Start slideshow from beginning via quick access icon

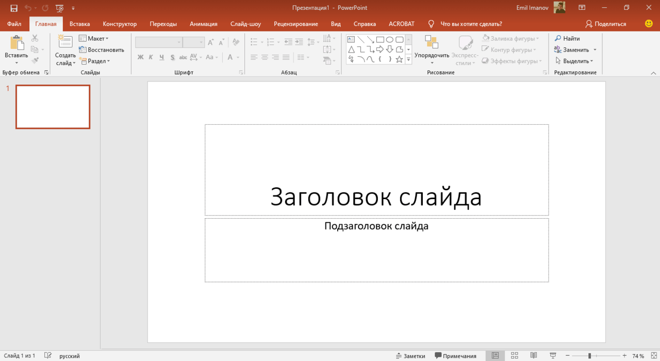(x=60, y=8)
